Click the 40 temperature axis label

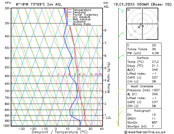[102, 129]
